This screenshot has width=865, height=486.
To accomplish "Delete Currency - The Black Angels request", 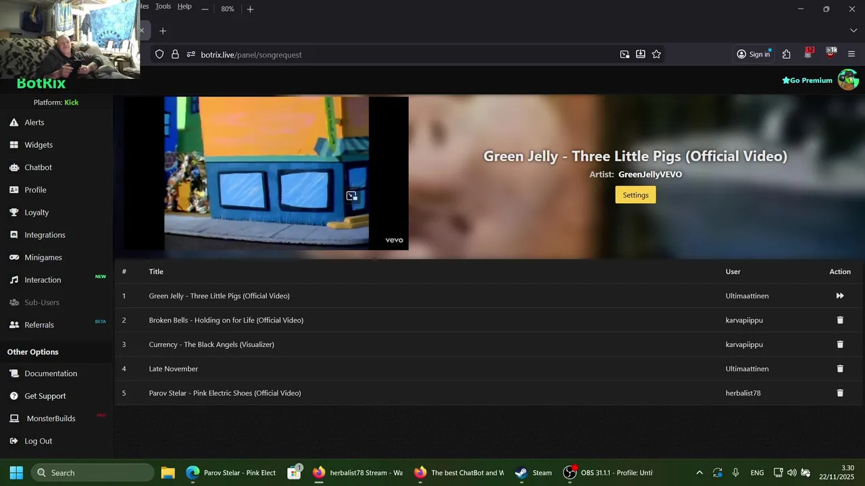I will tap(840, 344).
